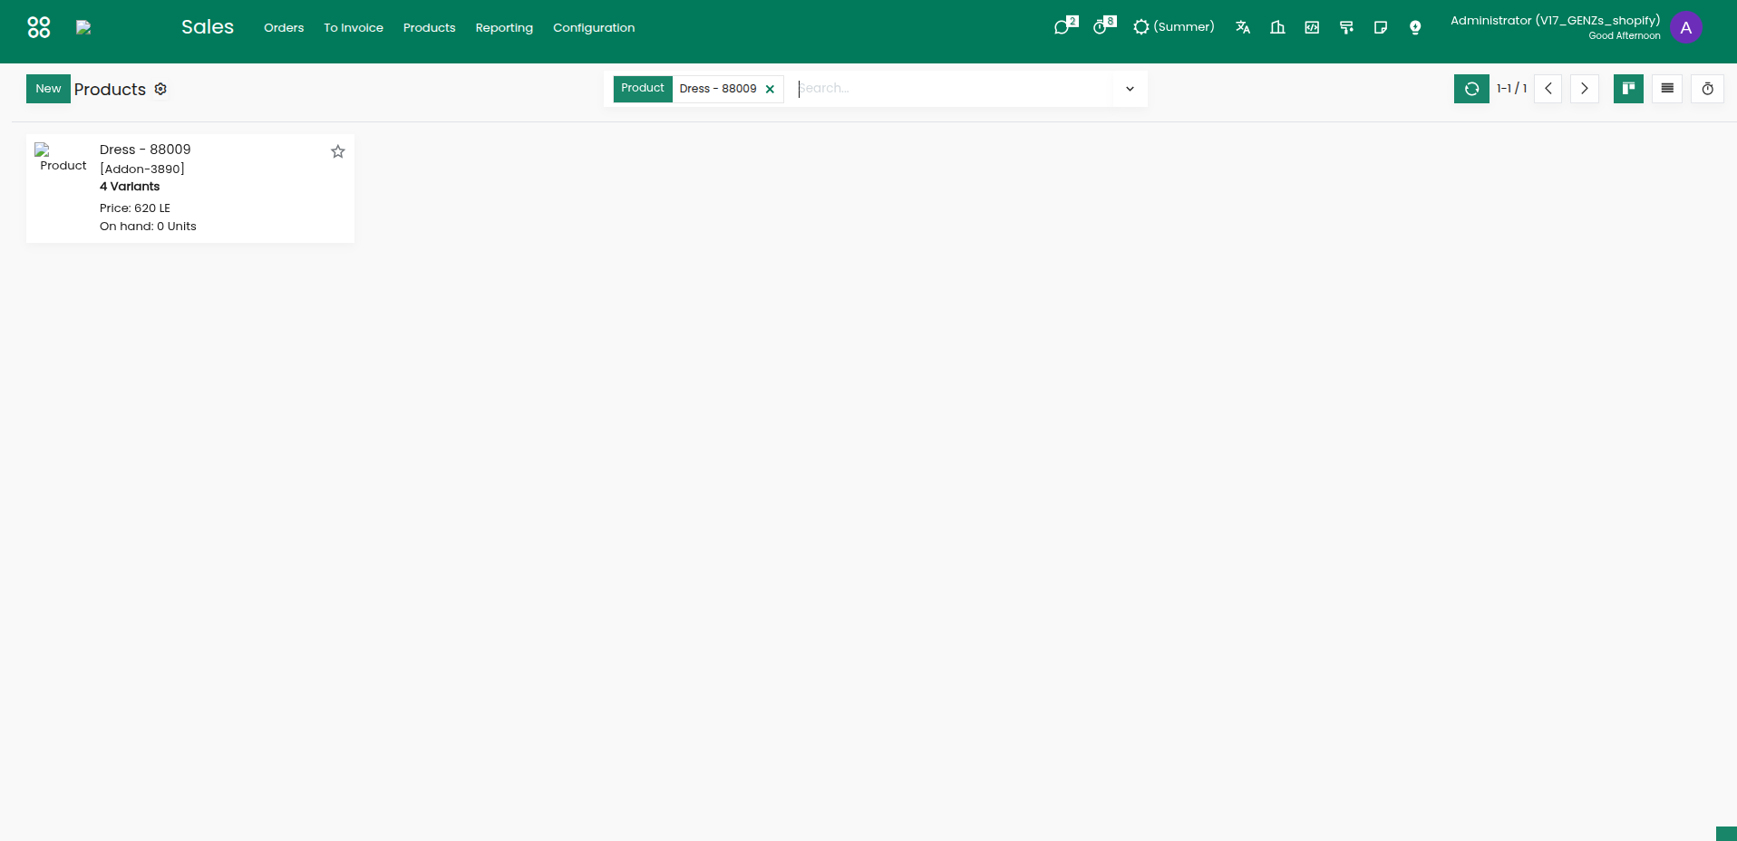
Task: Click the translate language icon
Action: point(1243,27)
